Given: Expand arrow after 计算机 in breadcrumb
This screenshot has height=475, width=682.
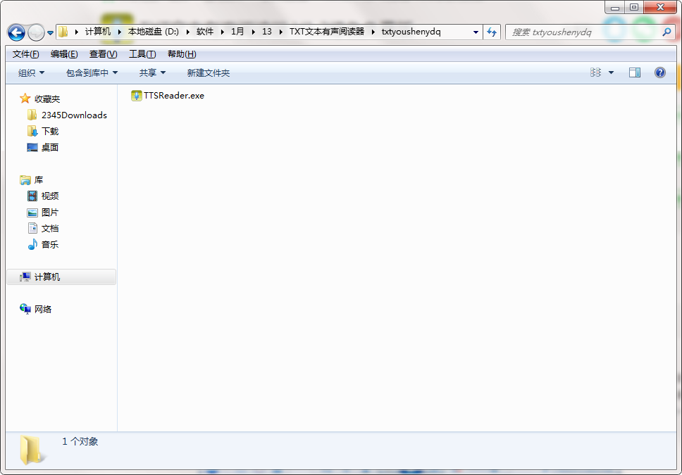Looking at the screenshot, I should click(x=120, y=32).
